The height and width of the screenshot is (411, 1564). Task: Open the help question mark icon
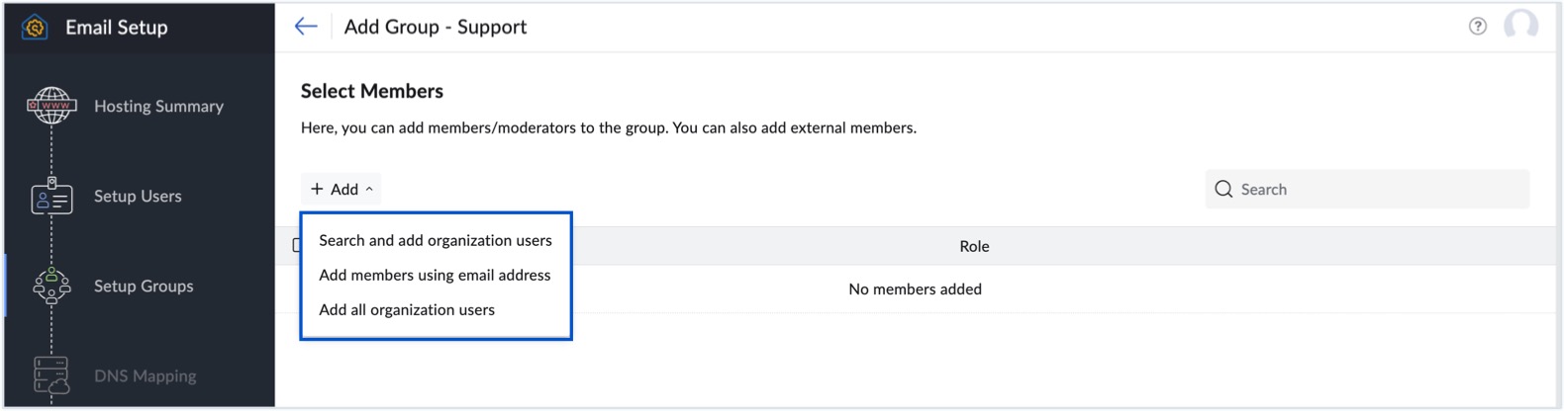click(x=1477, y=27)
